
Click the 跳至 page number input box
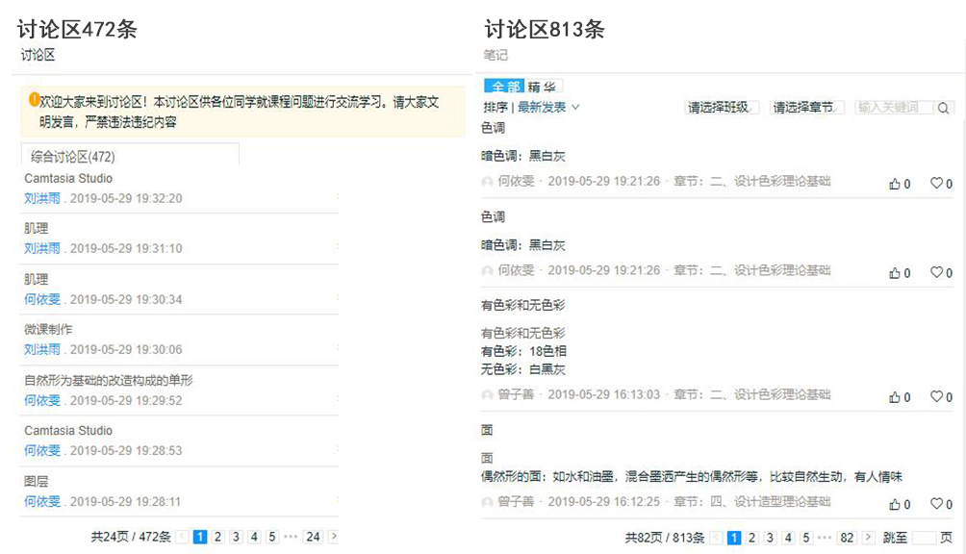click(923, 538)
